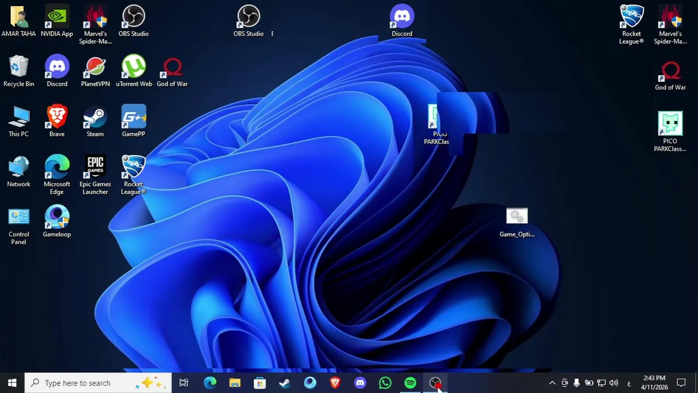Open the Windows Start menu
Screen dimensions: 698x393
12,383
